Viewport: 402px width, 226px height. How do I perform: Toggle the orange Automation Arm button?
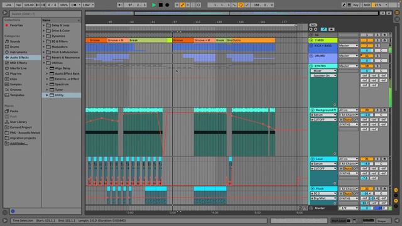pos(182,5)
